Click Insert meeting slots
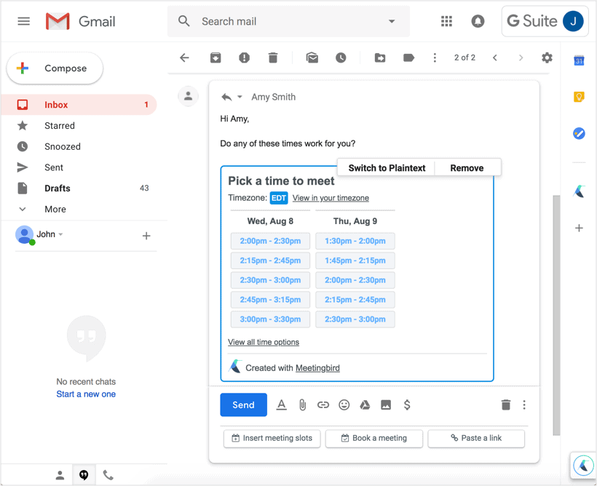 coord(272,439)
